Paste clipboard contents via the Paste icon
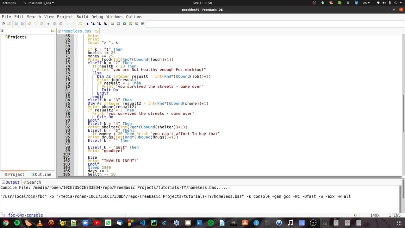This screenshot has height=228, width=405. 61,24
